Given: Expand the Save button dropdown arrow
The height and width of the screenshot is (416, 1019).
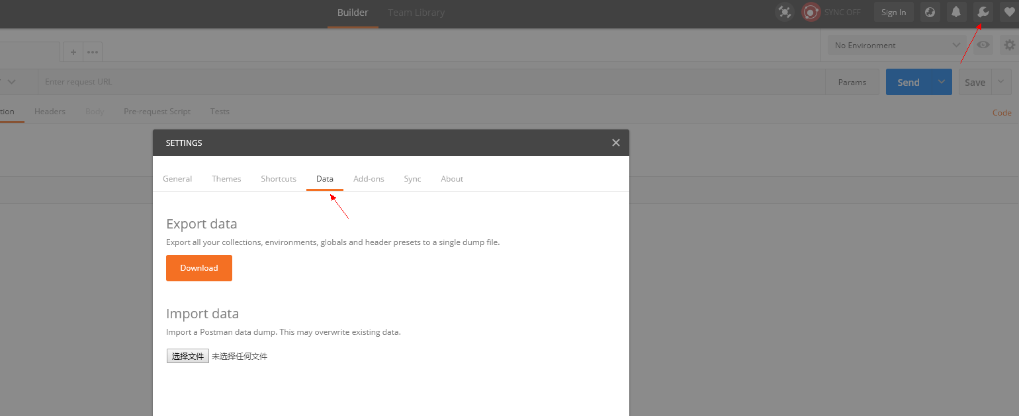Looking at the screenshot, I should (x=1001, y=82).
